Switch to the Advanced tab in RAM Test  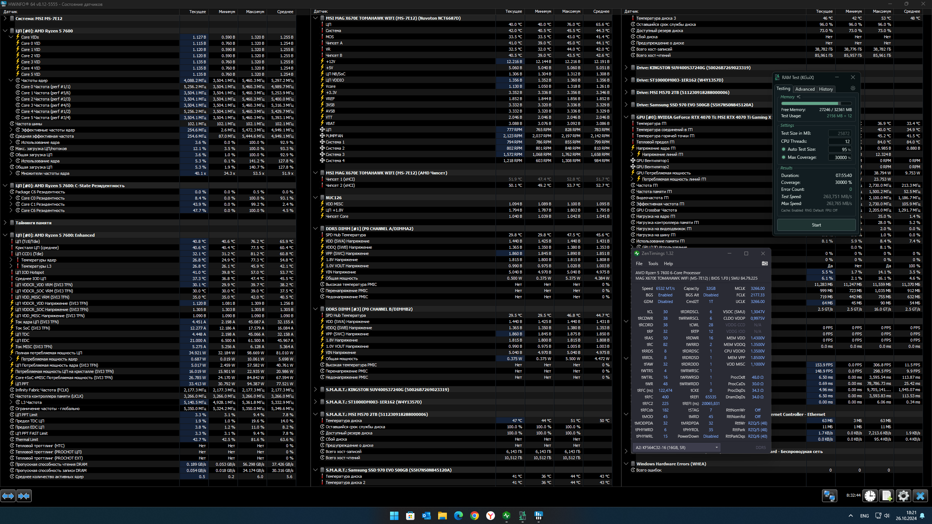pos(805,89)
